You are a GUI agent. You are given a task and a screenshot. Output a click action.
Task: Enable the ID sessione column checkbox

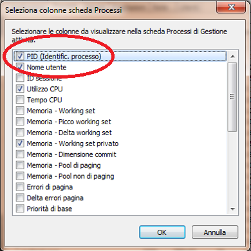[x=20, y=78]
